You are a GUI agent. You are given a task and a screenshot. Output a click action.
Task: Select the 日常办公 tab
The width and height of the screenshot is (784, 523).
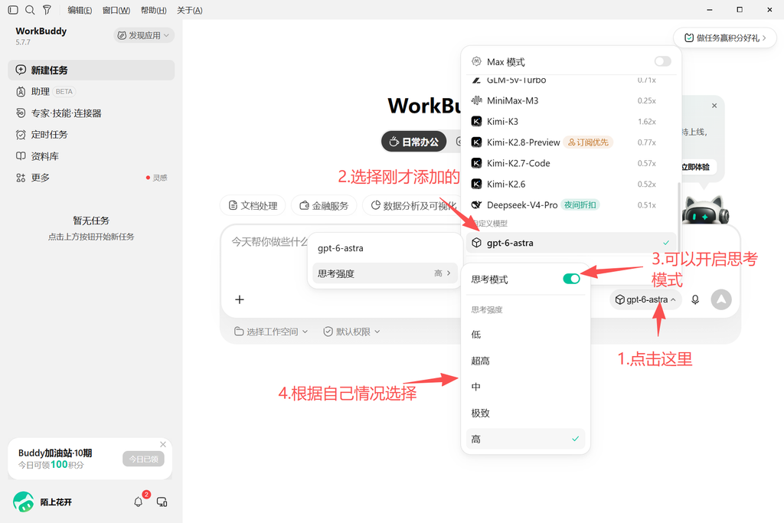[413, 142]
